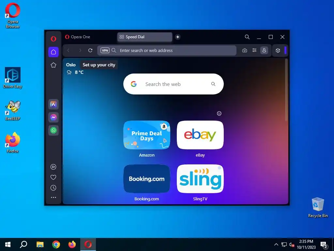Viewport: 334px width, 251px height.
Task: Open the Amazon Prime Deal Days tile
Action: coord(147,135)
